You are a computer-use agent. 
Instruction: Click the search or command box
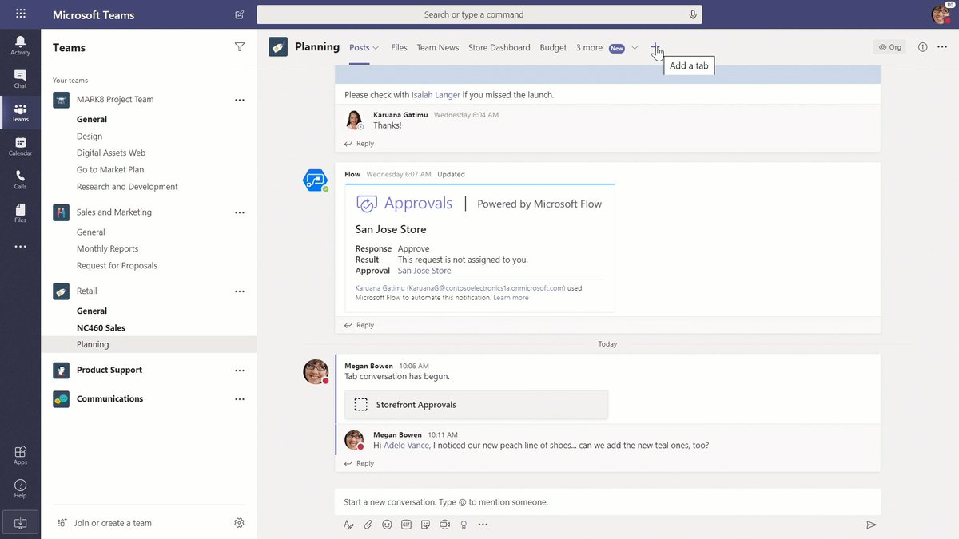pos(479,14)
